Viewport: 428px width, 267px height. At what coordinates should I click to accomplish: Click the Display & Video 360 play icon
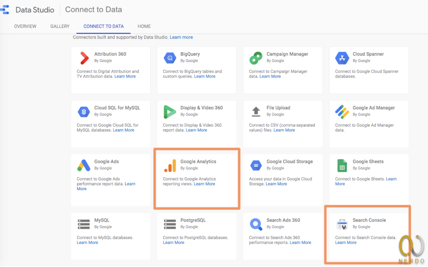tap(170, 112)
